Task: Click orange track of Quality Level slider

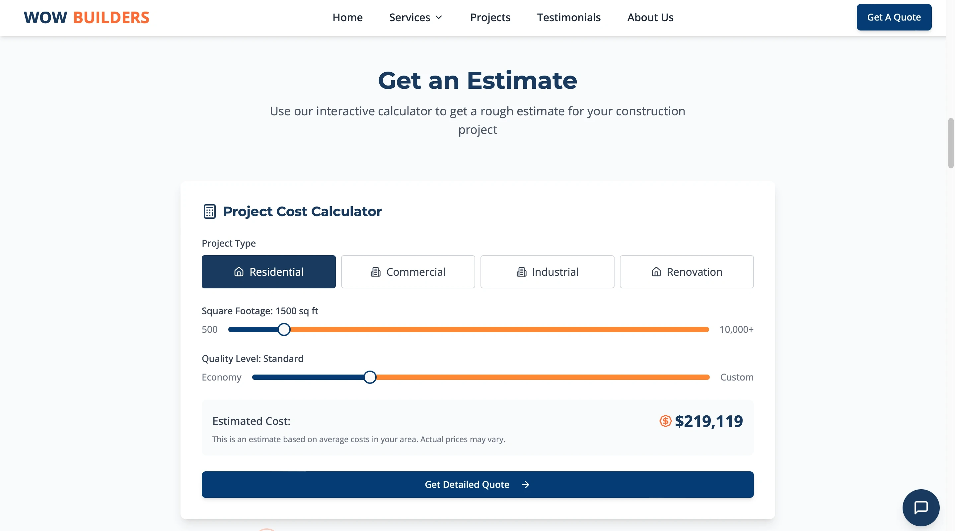Action: 543,377
